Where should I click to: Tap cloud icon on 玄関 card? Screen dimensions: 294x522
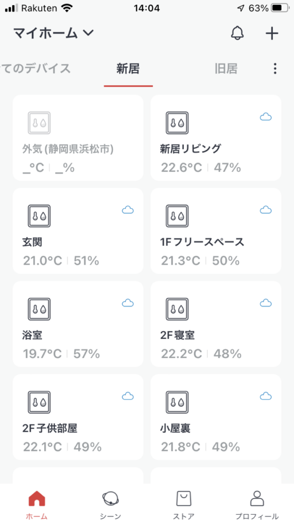click(x=128, y=210)
